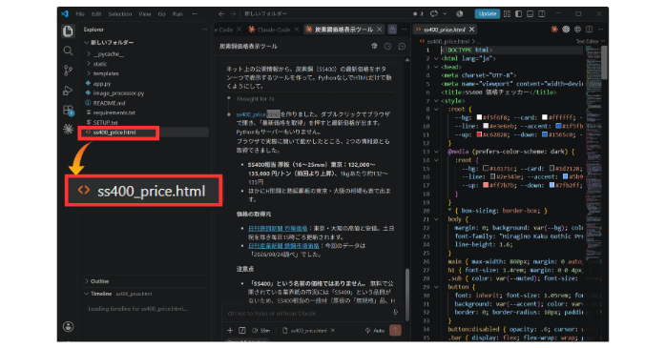Open the Extensions view

(x=68, y=110)
